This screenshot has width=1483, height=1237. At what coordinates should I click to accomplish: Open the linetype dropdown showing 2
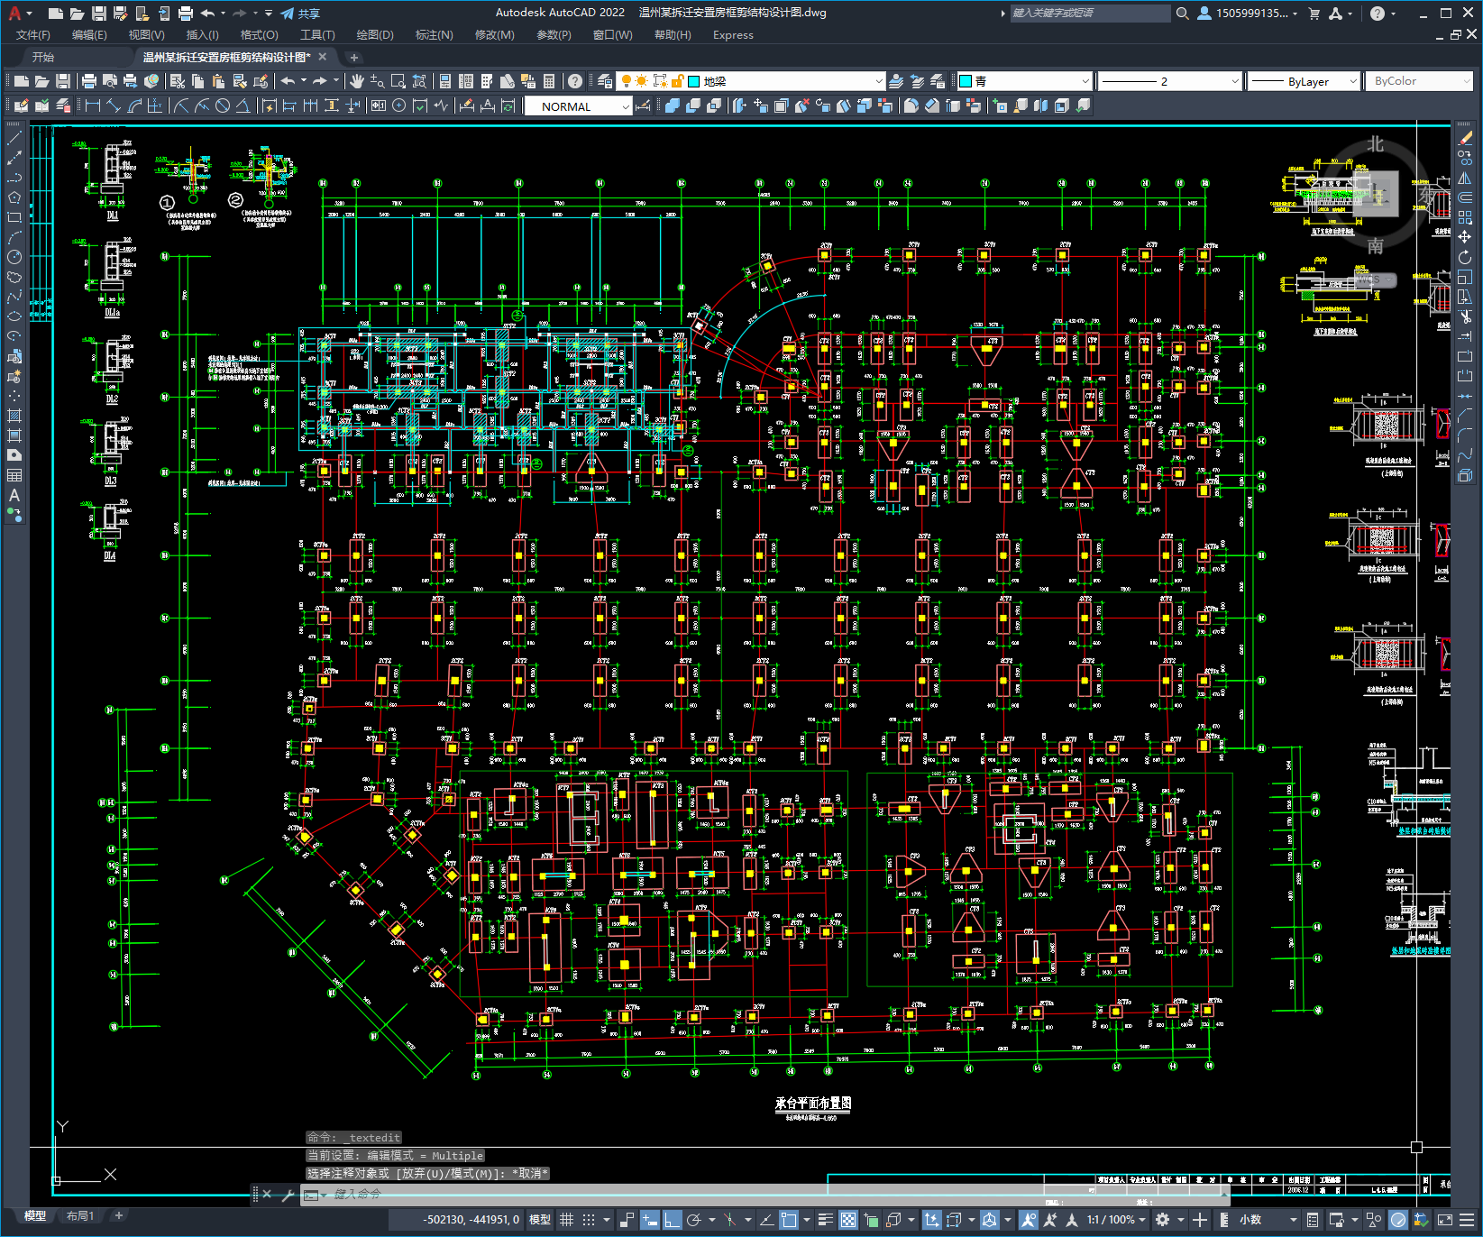tap(1170, 81)
